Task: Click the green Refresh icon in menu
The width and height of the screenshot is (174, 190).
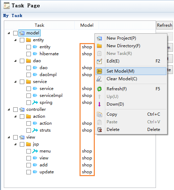Action: 99,89
